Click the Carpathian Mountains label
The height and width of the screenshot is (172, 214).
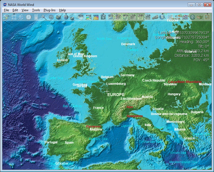click(185, 82)
